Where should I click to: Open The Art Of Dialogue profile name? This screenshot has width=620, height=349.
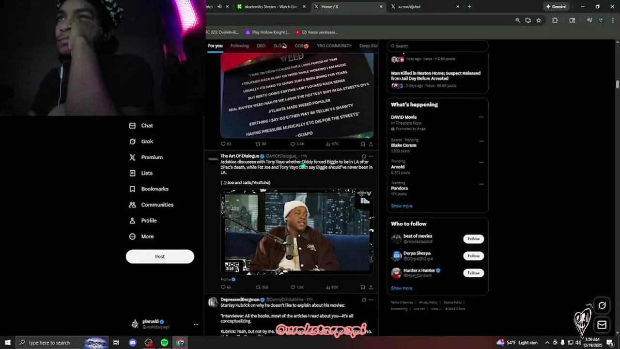[239, 156]
